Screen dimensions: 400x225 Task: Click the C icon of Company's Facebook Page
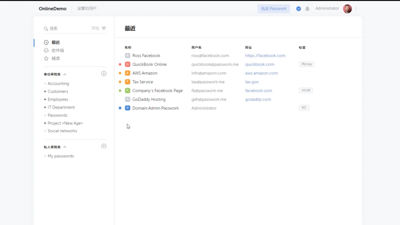click(128, 90)
